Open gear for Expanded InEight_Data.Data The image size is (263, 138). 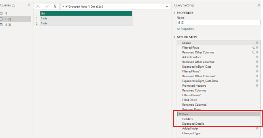click(x=257, y=81)
